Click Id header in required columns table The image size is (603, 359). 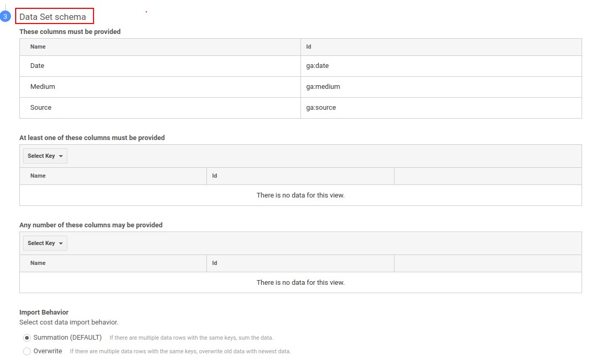pyautogui.click(x=308, y=47)
